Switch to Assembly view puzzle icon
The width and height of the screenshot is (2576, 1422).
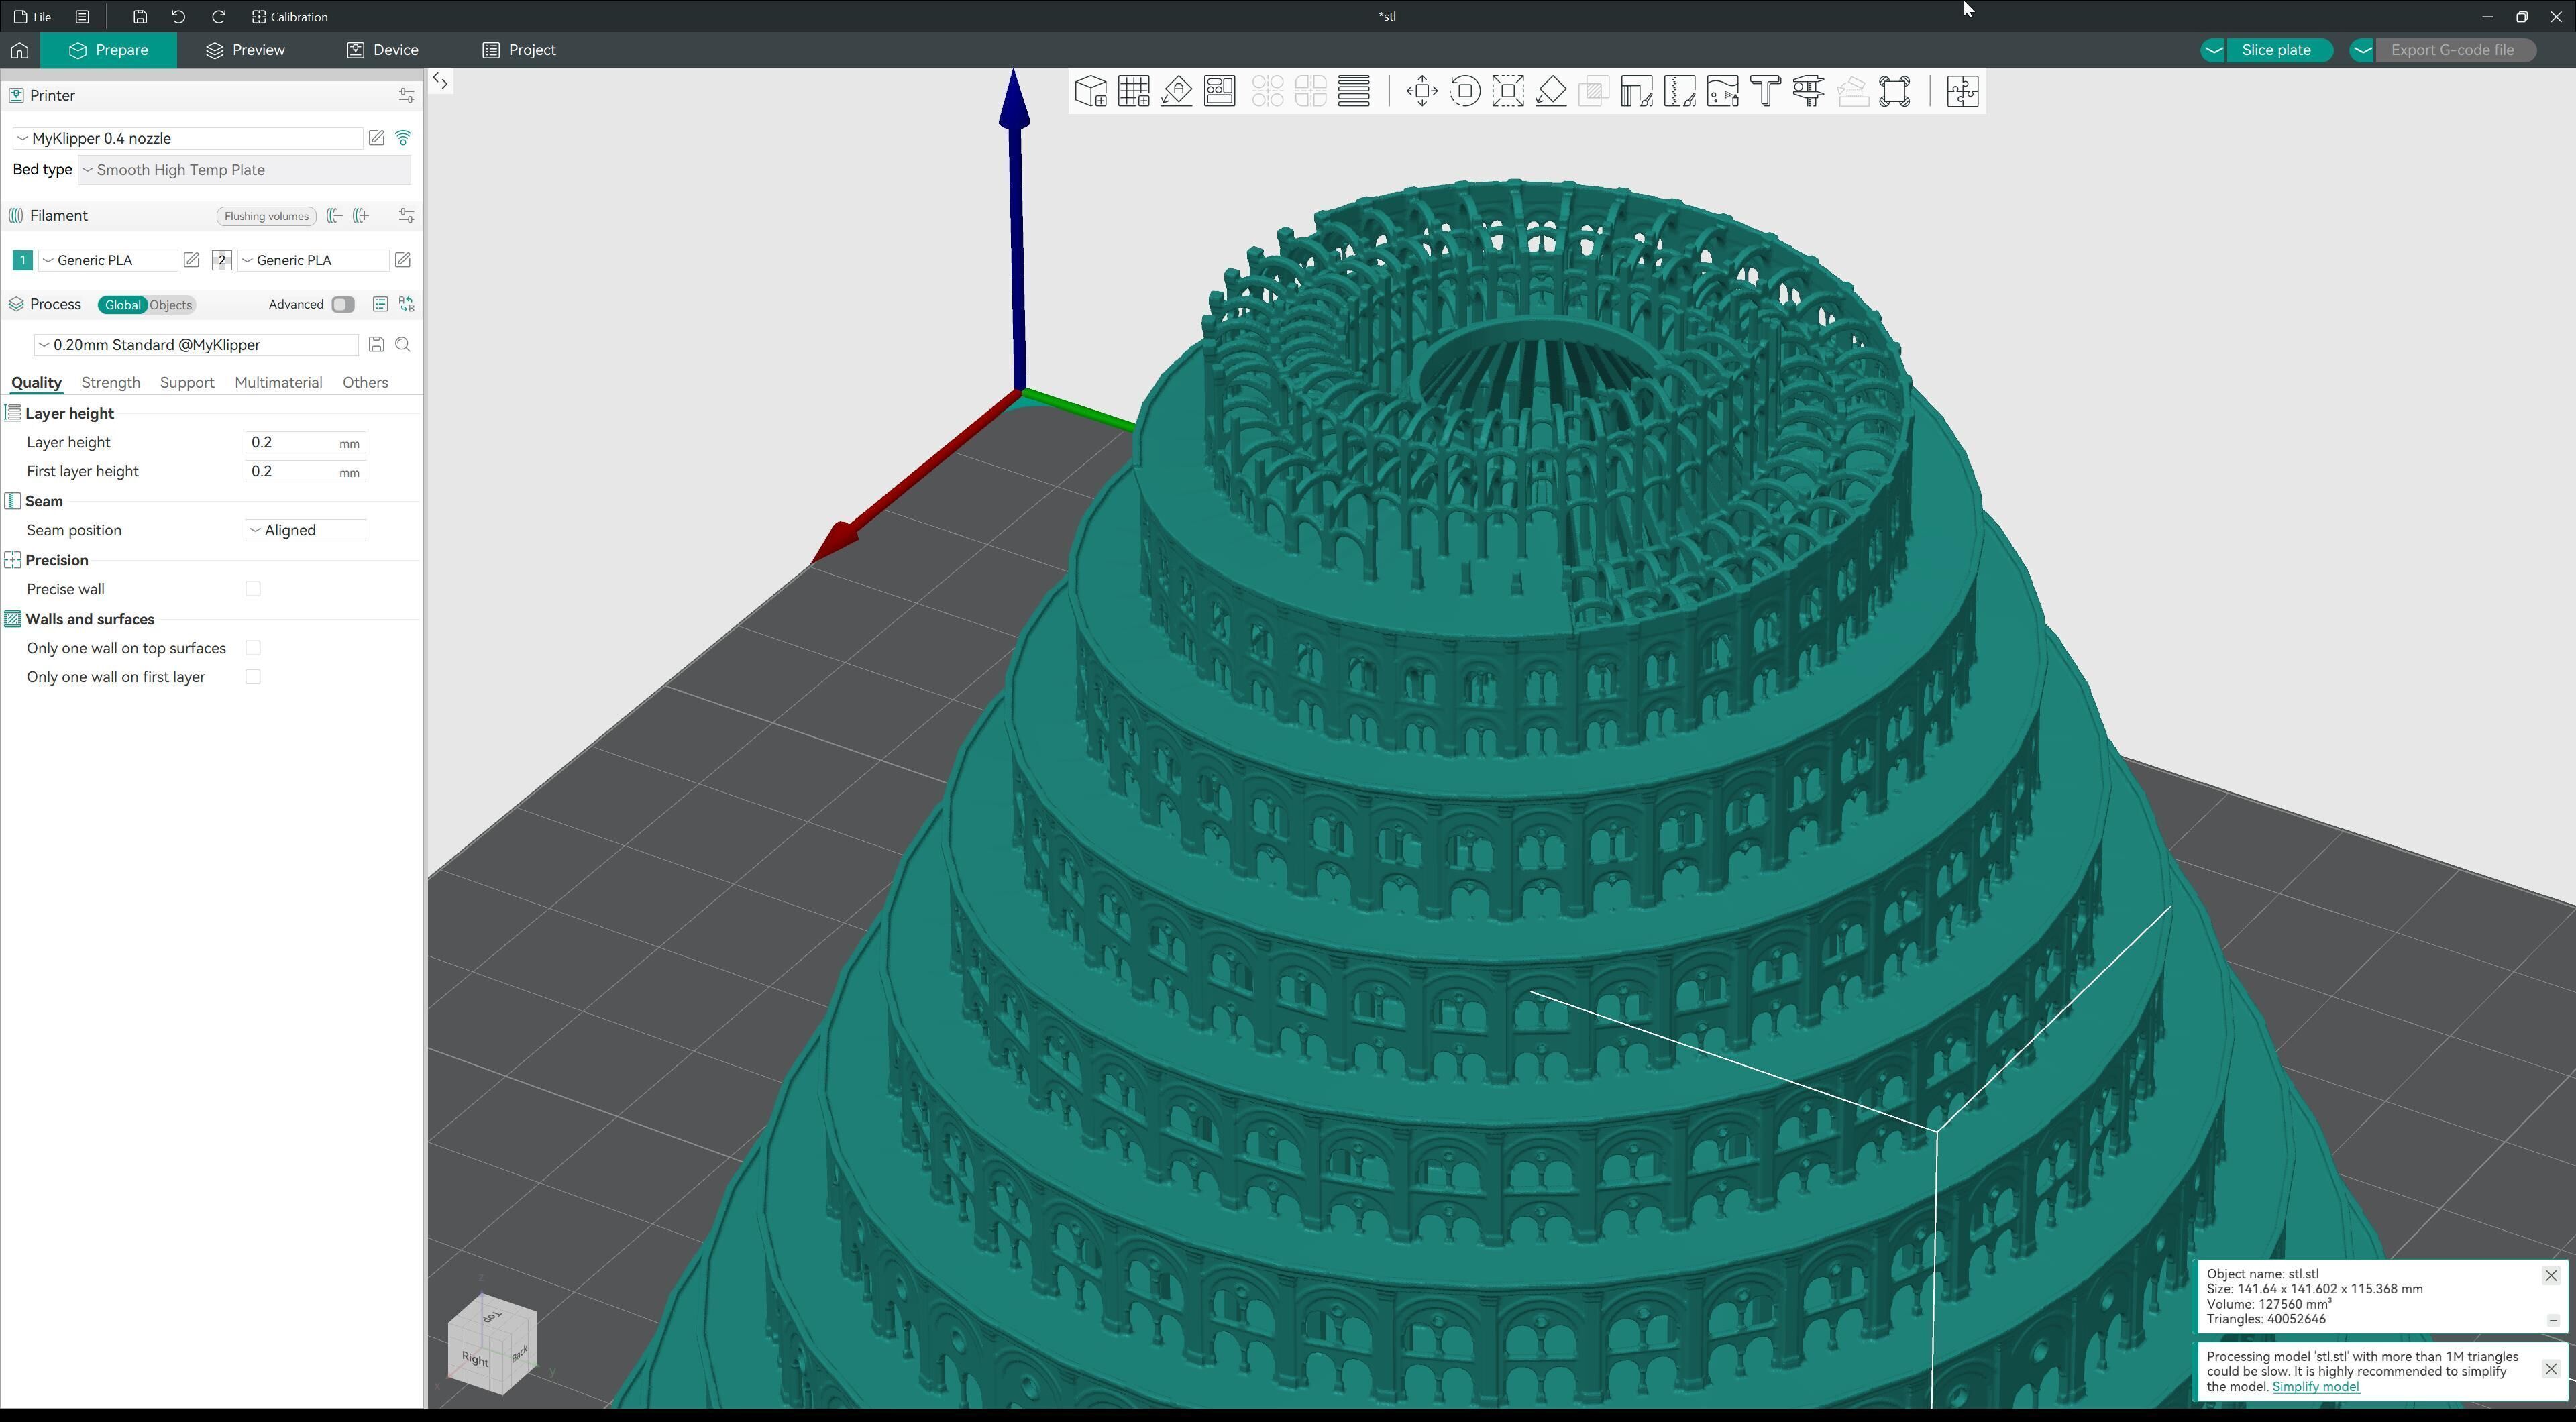1962,91
